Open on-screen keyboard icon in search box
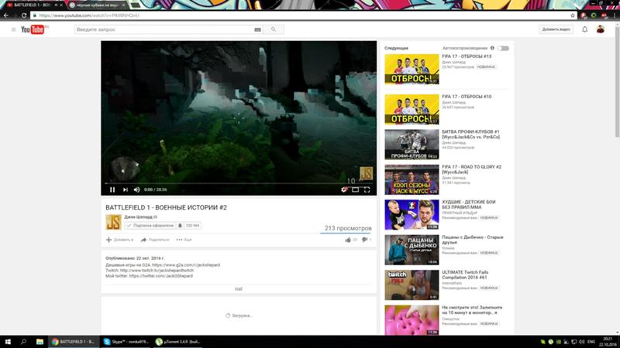This screenshot has width=620, height=348. tap(257, 29)
